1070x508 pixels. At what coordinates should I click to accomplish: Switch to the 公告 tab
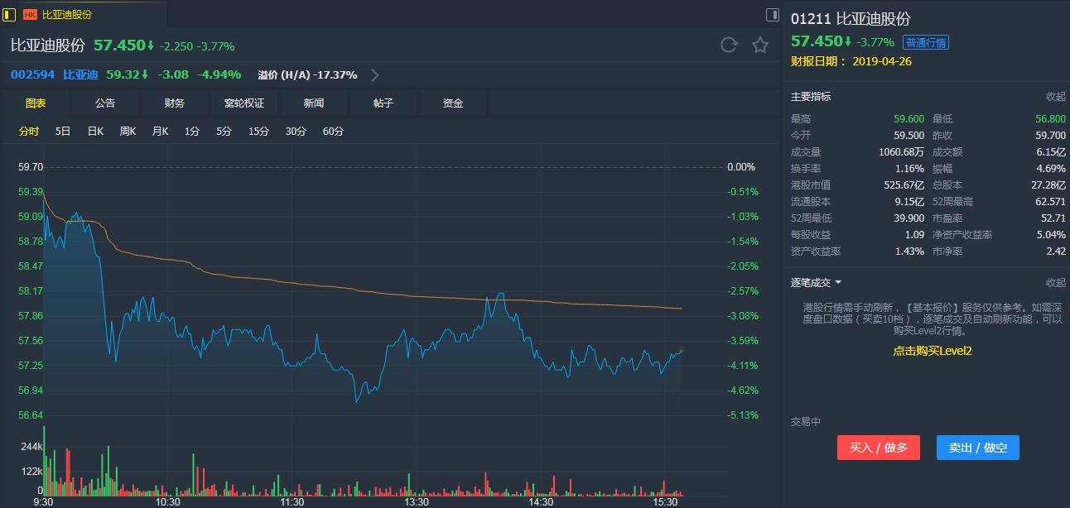(x=105, y=103)
